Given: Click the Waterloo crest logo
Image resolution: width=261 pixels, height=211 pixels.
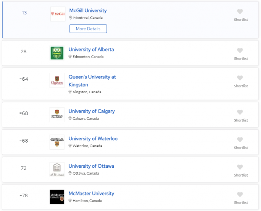Looking at the screenshot, I should 57,142.
